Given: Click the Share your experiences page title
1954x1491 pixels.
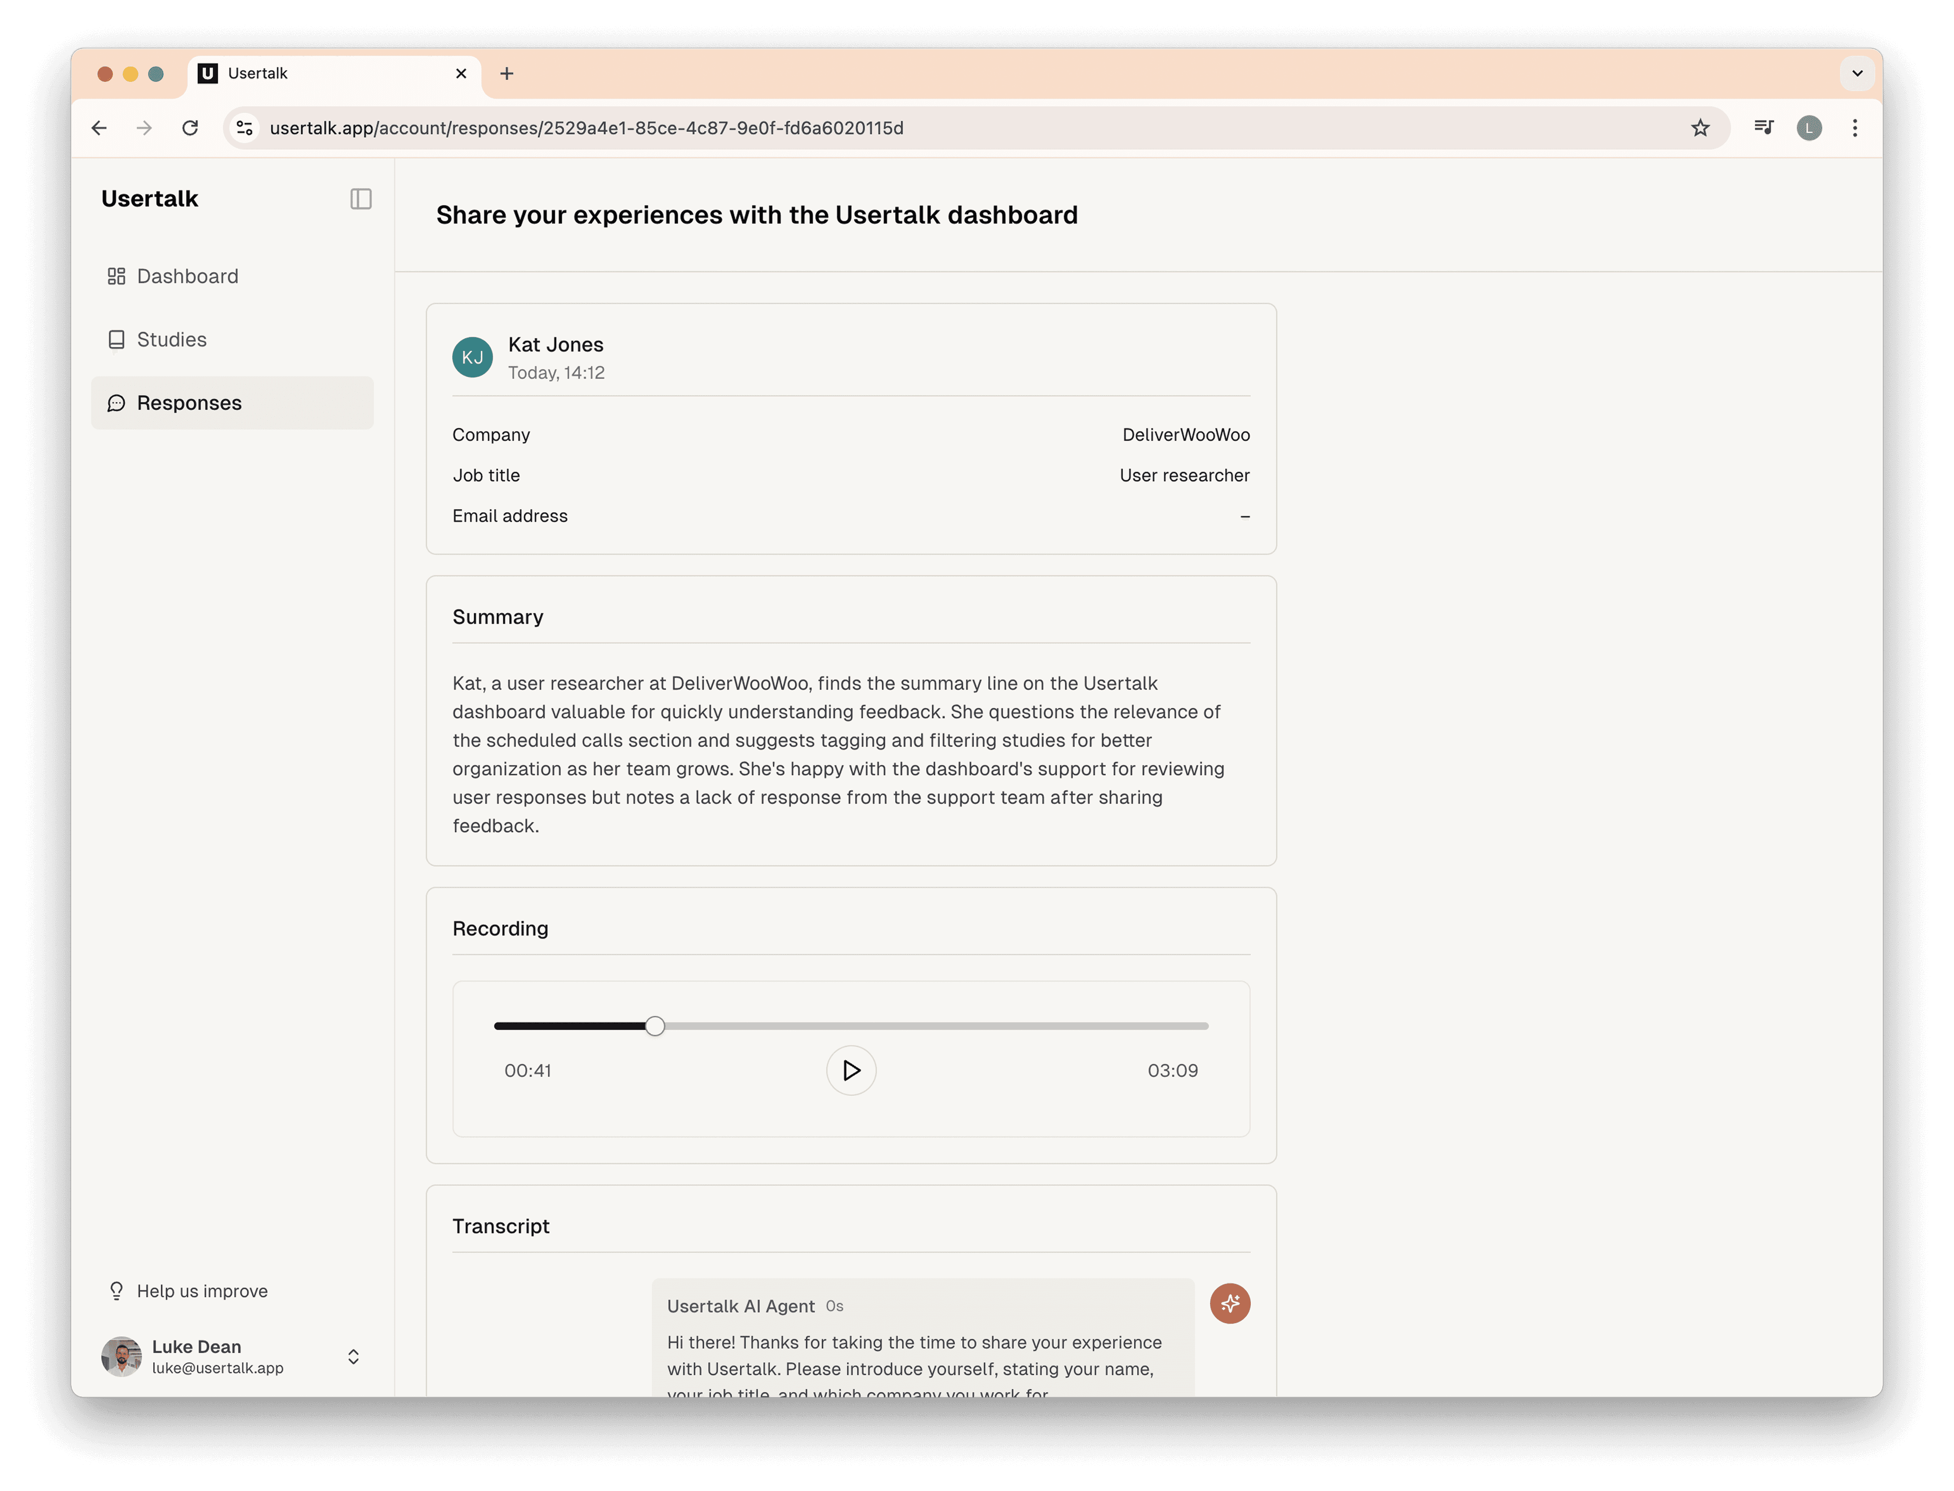Looking at the screenshot, I should click(756, 215).
